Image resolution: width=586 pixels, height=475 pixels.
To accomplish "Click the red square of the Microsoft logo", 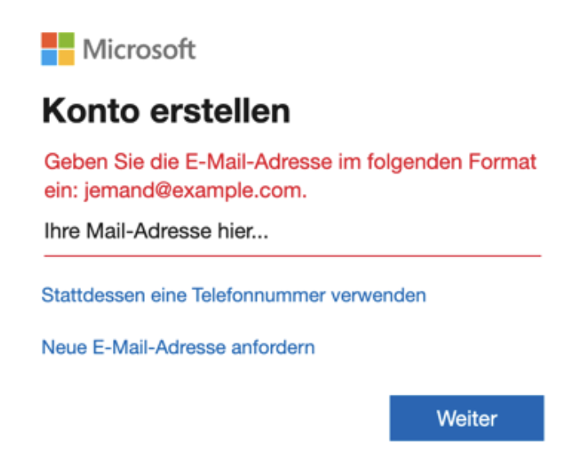I will pos(49,40).
